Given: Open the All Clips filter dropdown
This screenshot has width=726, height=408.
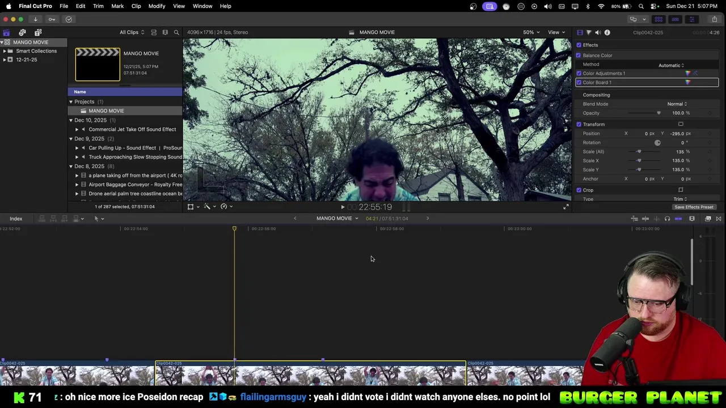Looking at the screenshot, I should click(x=132, y=32).
